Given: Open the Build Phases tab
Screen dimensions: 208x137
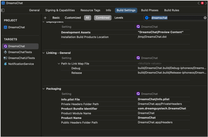Looking at the screenshot, I should [150, 10].
